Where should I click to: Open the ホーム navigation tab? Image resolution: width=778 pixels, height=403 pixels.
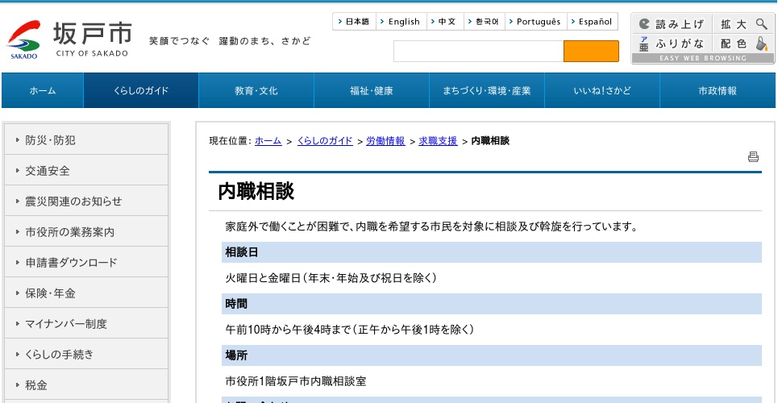(x=43, y=91)
